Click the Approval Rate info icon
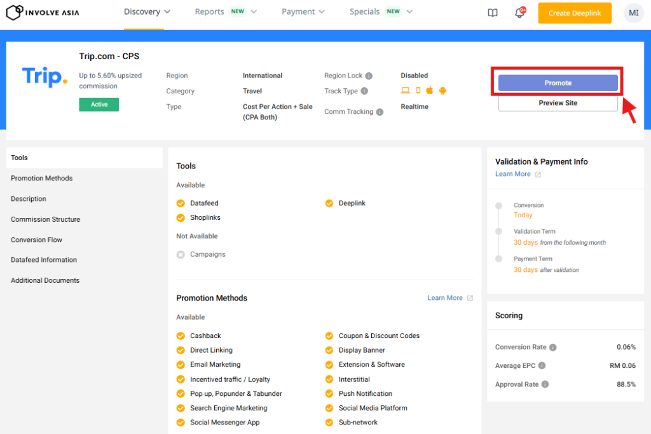Screen dimensions: 651x434 pos(545,384)
